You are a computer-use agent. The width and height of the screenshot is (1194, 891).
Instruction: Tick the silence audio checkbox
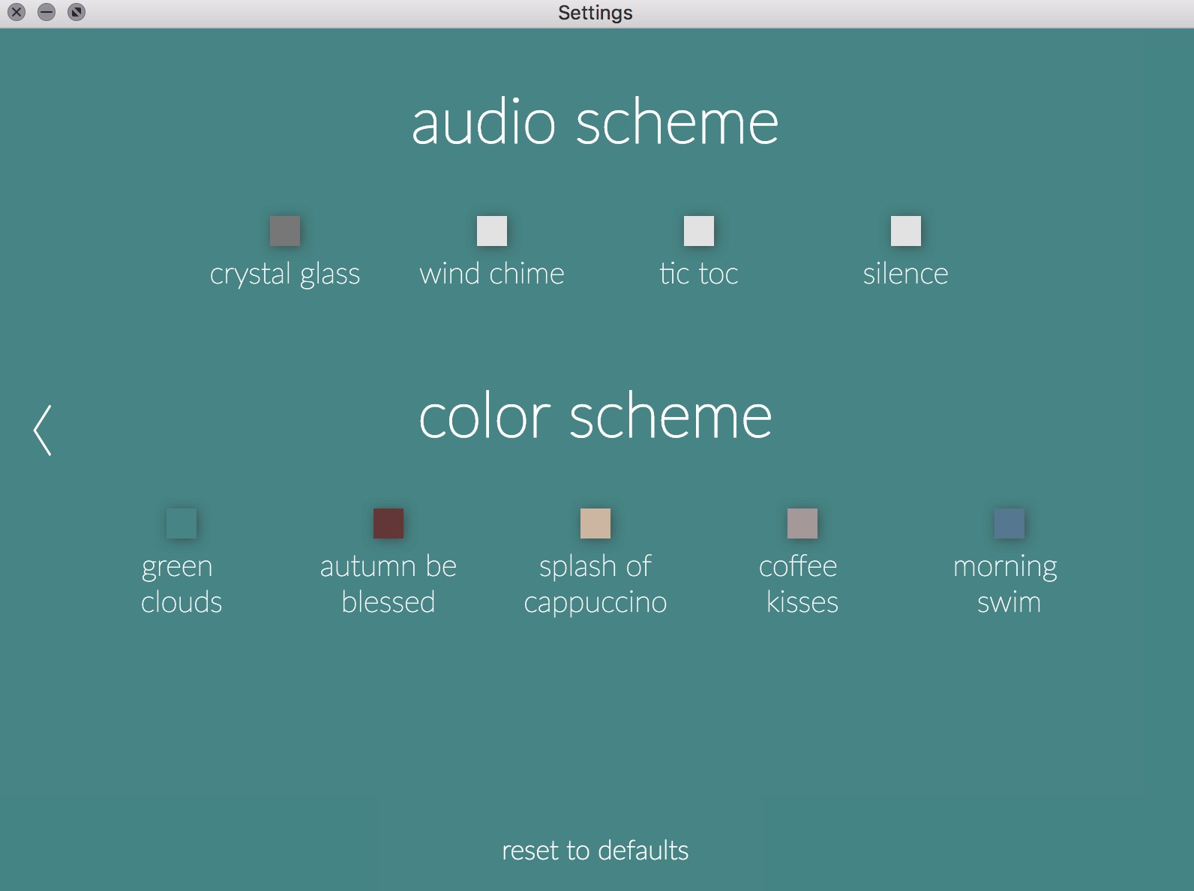(905, 231)
